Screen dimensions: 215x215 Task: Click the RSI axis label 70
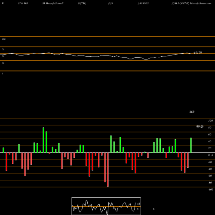point(3,49)
